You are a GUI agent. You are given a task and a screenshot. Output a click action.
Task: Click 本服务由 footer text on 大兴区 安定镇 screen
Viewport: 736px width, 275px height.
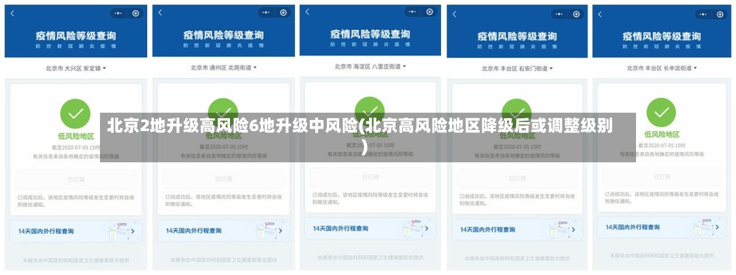pyautogui.click(x=76, y=260)
